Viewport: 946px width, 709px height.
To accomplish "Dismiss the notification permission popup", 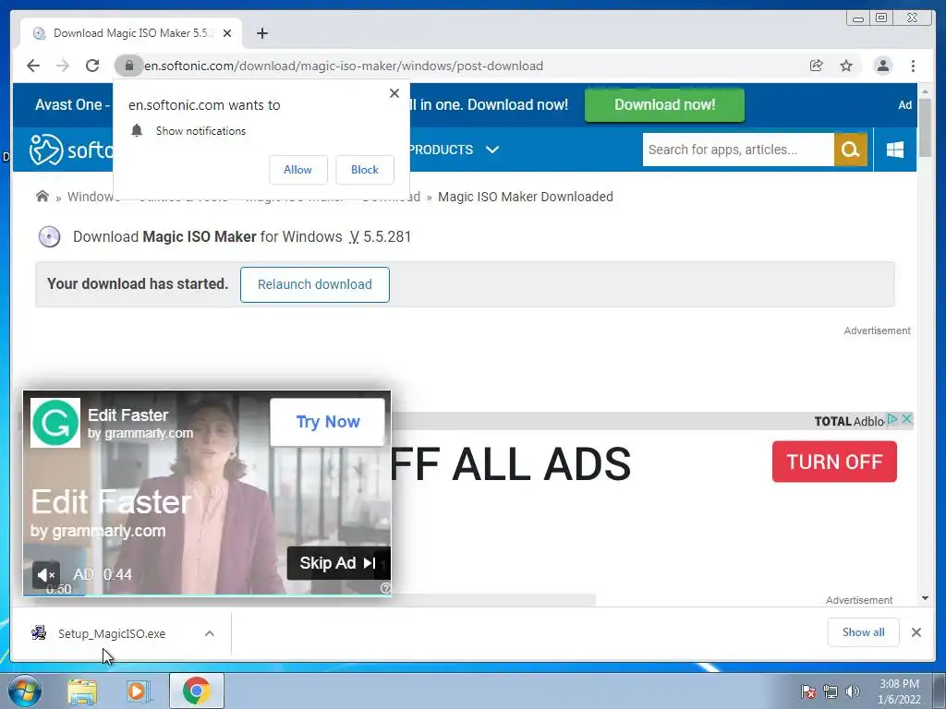I will coord(394,93).
